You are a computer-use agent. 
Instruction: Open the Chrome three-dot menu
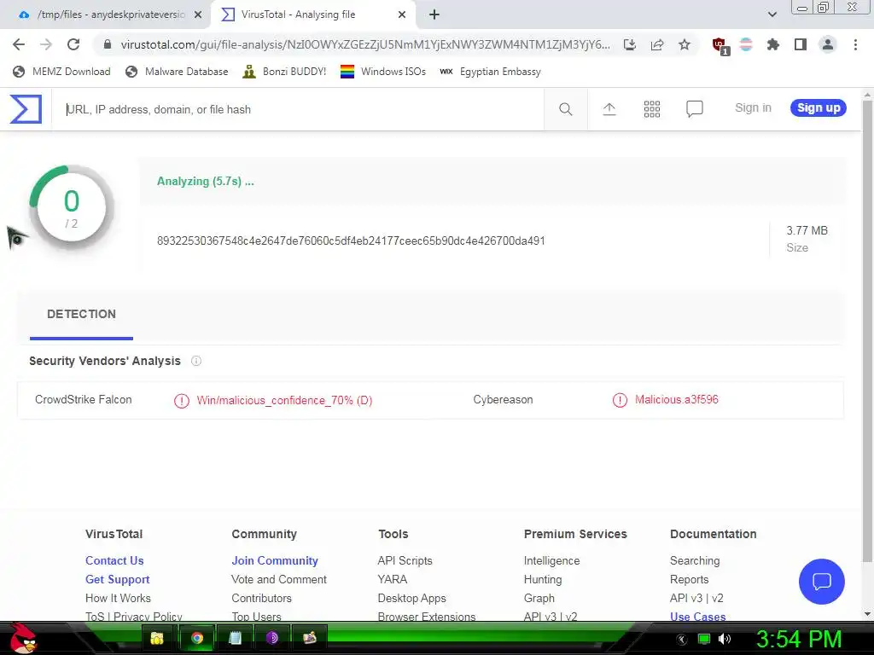[x=855, y=44]
